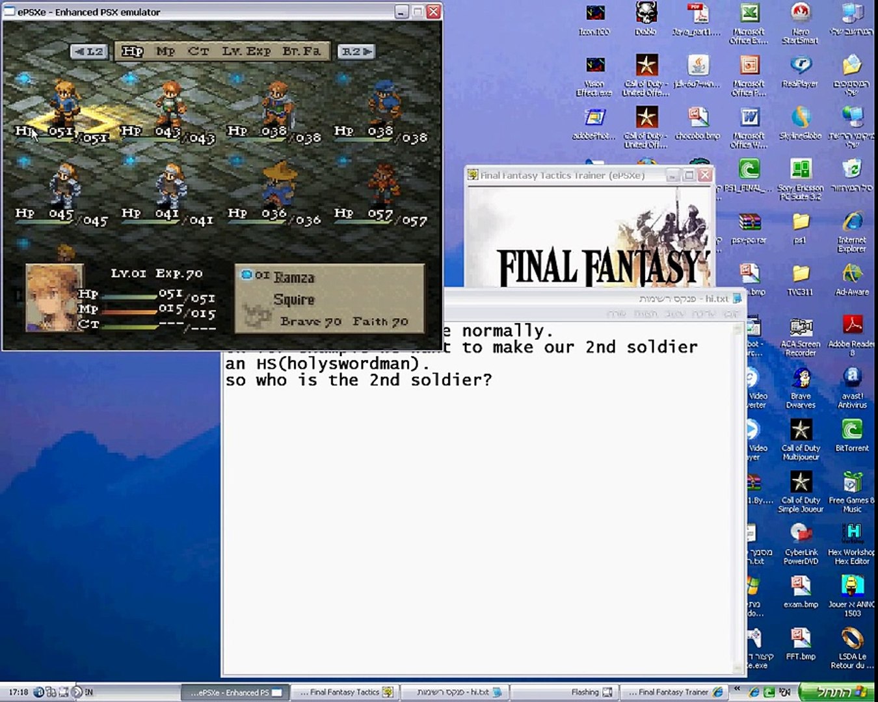Launch avast! Antivirus shortcut
Viewport: 878px width, 702px height.
[852, 388]
